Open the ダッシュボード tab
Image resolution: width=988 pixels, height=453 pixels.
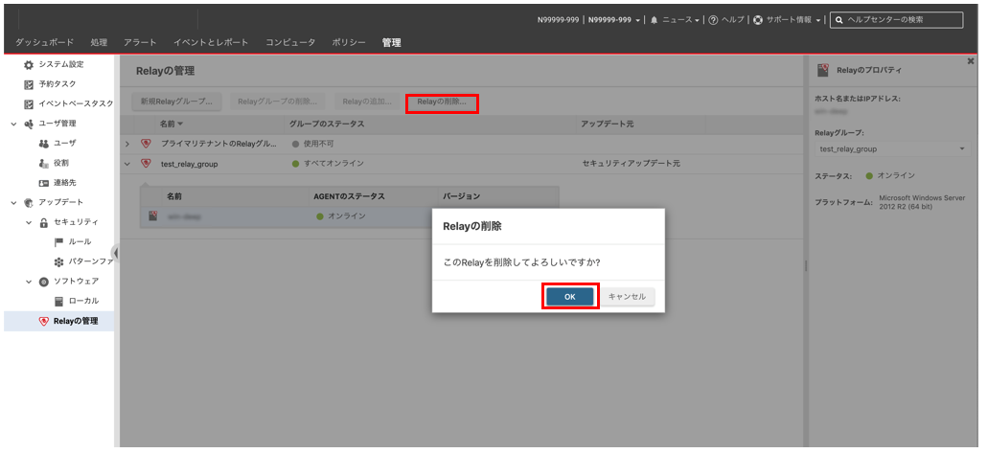point(44,42)
